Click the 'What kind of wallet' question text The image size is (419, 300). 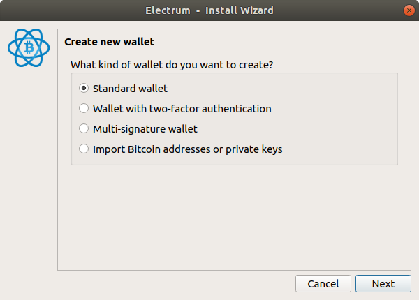(x=172, y=65)
